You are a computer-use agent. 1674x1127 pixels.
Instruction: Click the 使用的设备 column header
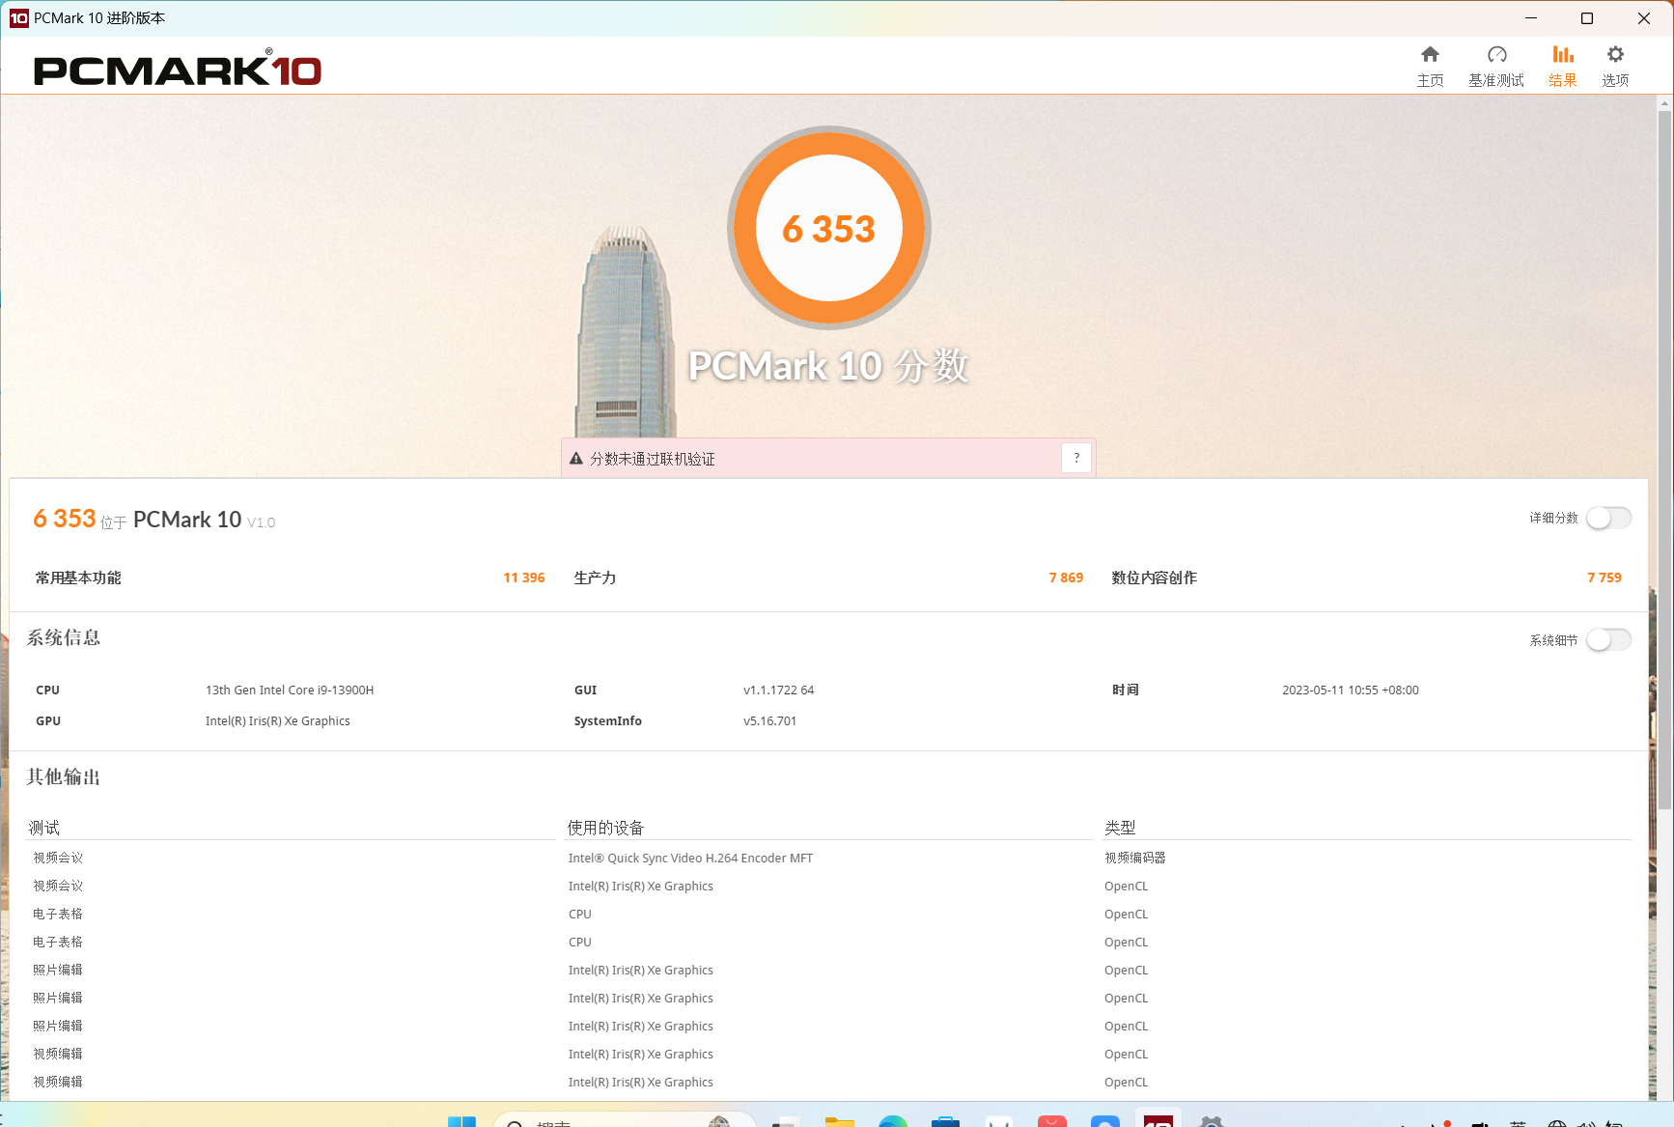click(x=606, y=828)
